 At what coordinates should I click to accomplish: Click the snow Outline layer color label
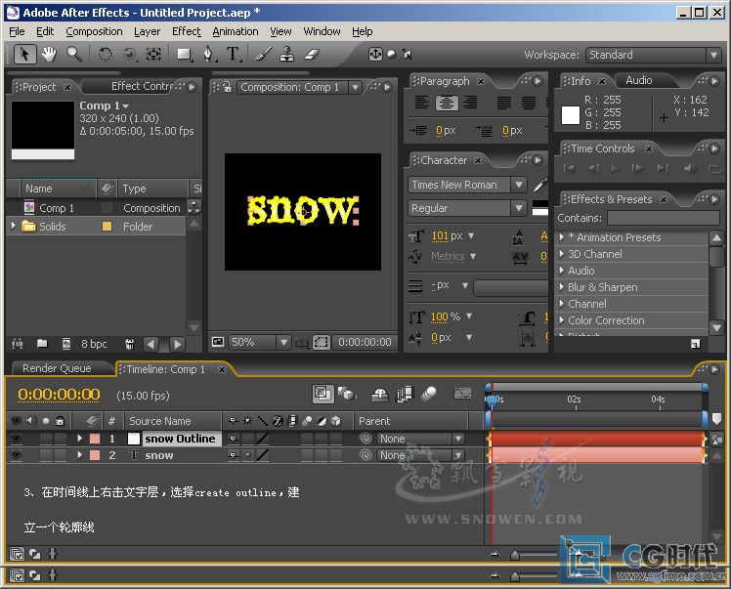tap(95, 439)
